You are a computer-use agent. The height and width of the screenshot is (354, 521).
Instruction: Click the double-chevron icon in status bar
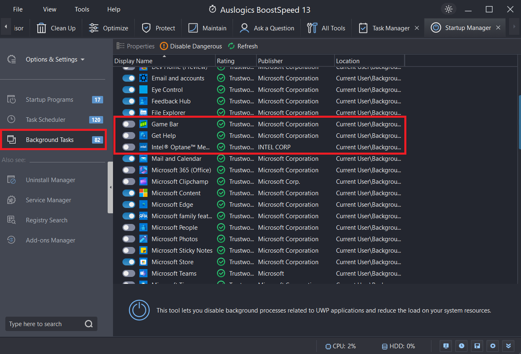tap(508, 346)
